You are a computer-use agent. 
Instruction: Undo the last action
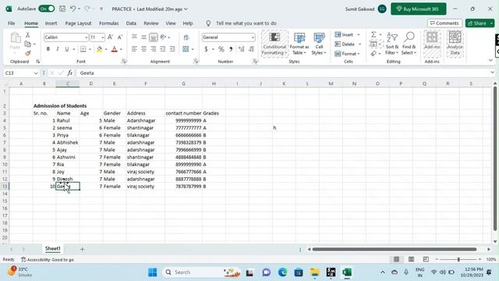pos(73,9)
